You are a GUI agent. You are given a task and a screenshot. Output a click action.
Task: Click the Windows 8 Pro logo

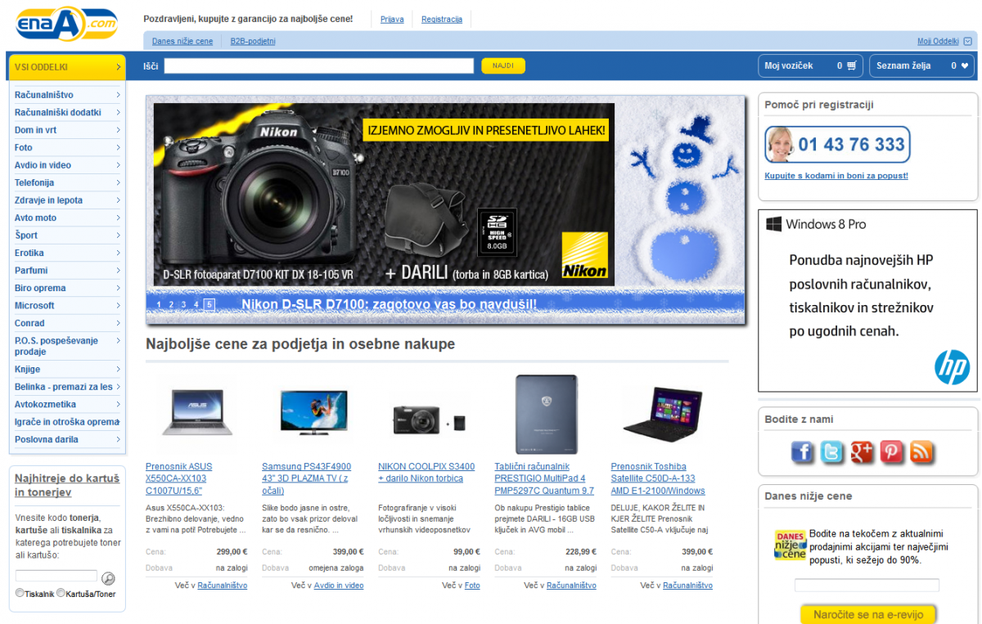(x=774, y=224)
